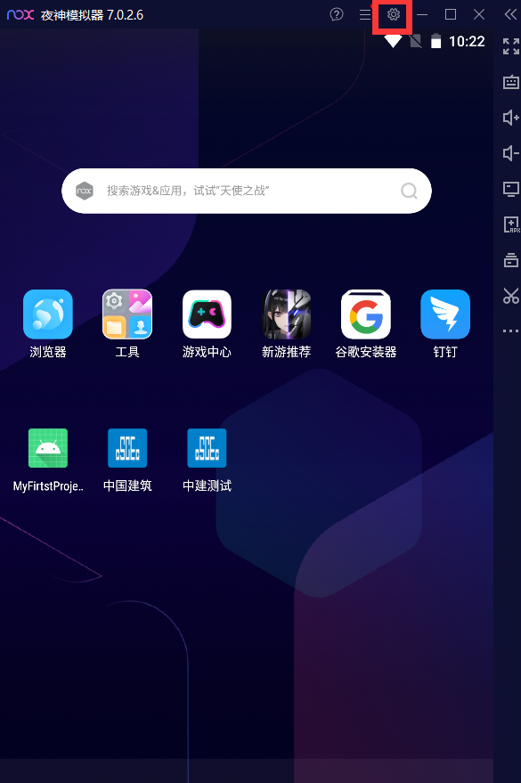The height and width of the screenshot is (783, 521).
Task: Open keyboard mapping tool
Action: tap(511, 82)
